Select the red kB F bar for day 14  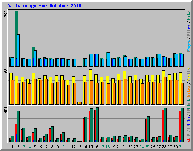tap(84, 130)
